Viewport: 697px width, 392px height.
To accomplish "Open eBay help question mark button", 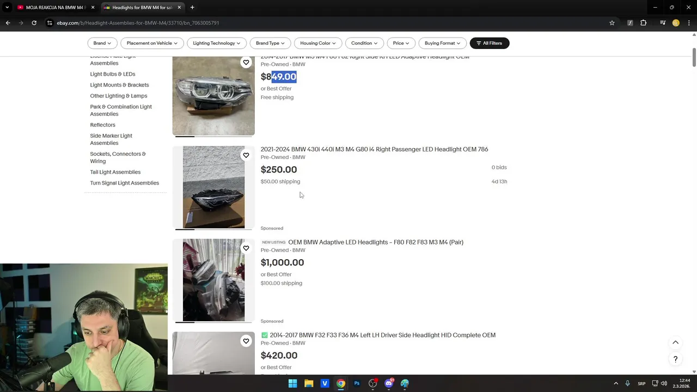I will pos(675,359).
